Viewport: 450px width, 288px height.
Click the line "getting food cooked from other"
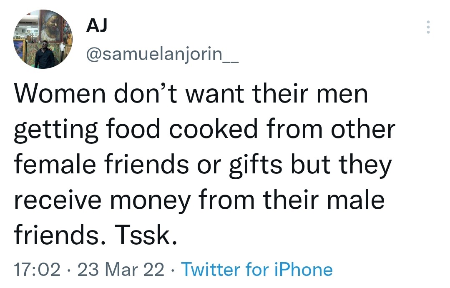pos(204,130)
